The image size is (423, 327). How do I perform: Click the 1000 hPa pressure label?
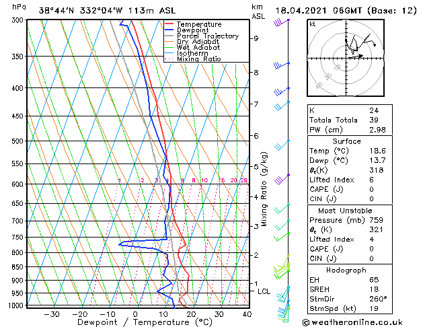(x=16, y=305)
